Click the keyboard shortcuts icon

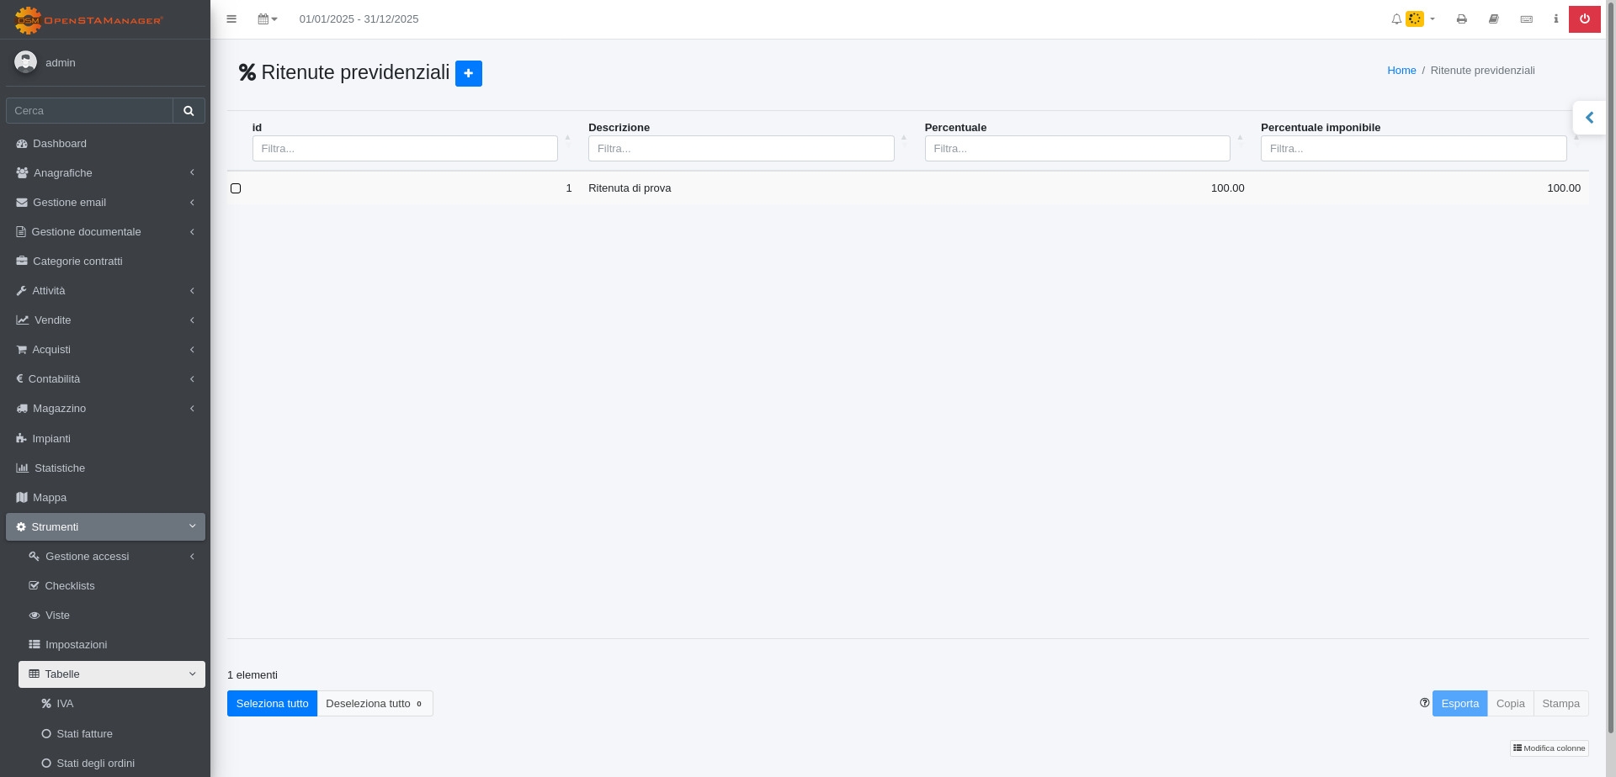pyautogui.click(x=1526, y=19)
